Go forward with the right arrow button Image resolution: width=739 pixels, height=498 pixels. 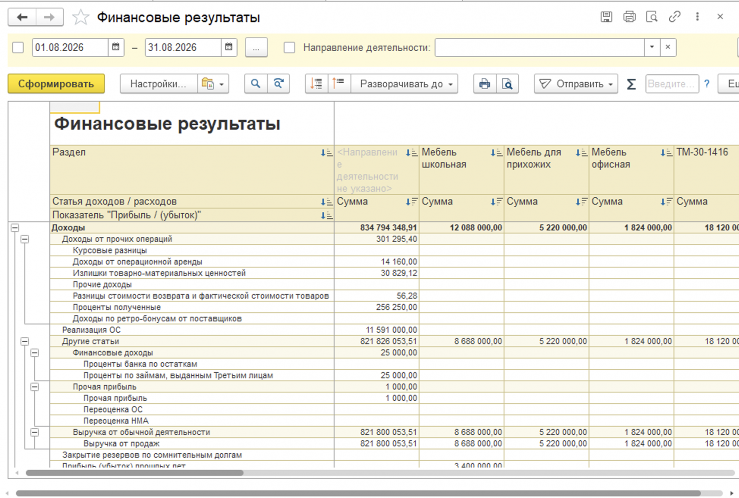49,18
